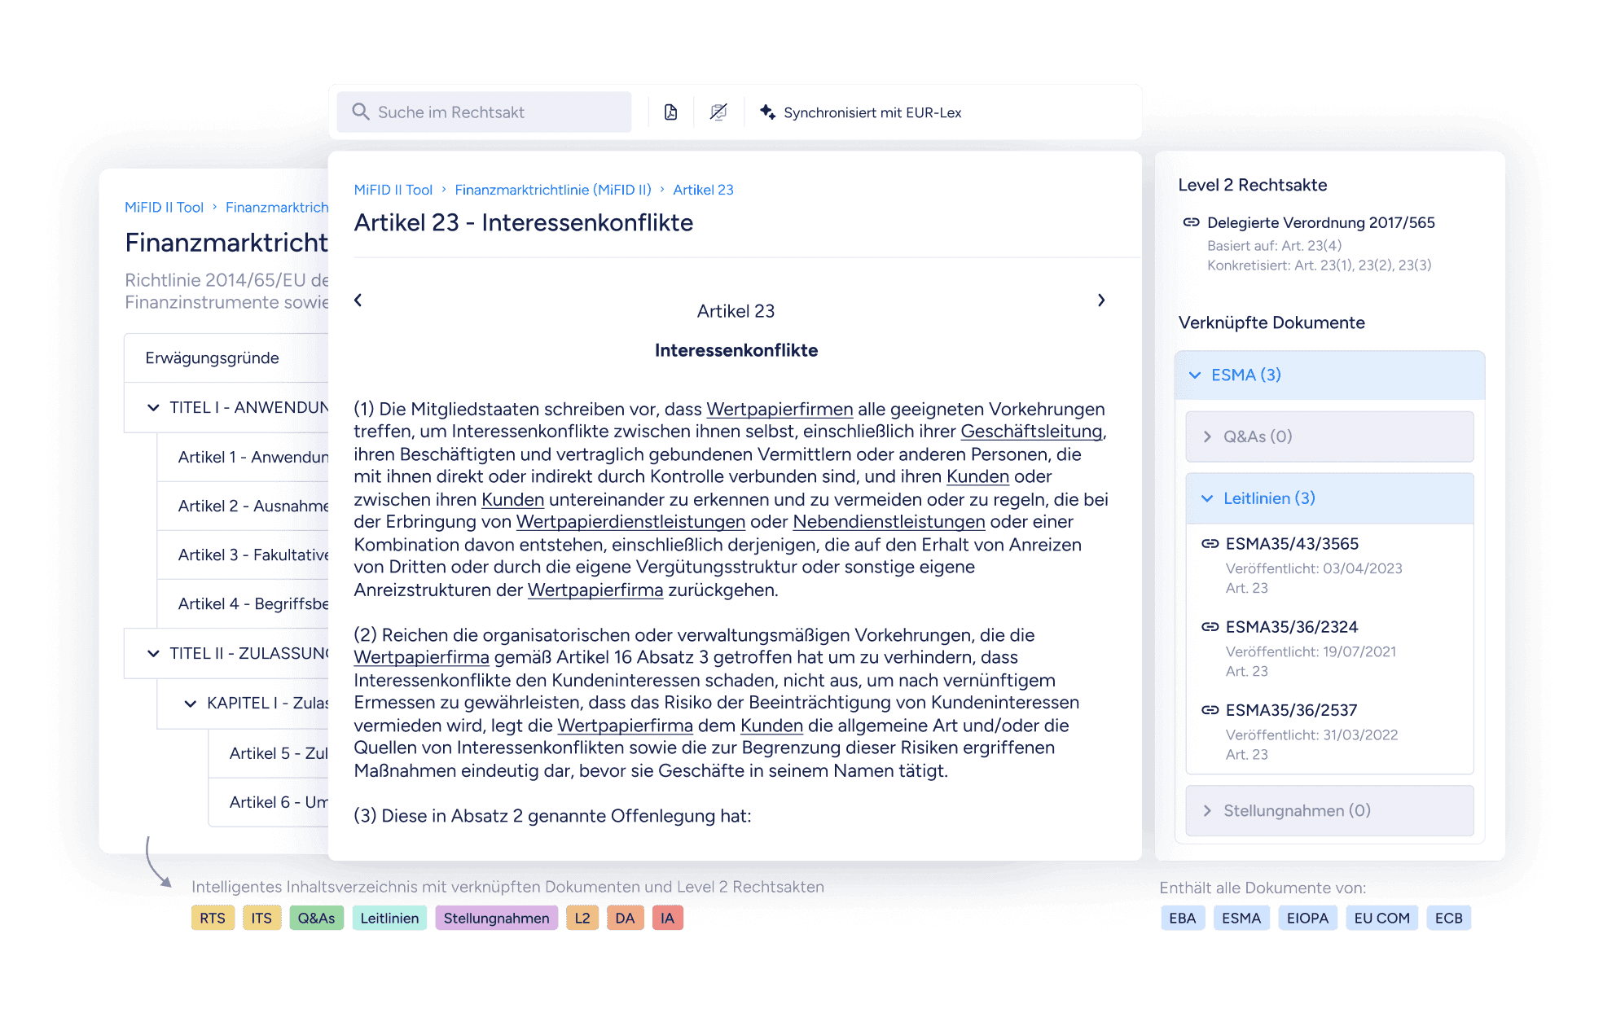The image size is (1603, 1013).
Task: Open 'Nebendienstleistungen' definition link
Action: (889, 521)
